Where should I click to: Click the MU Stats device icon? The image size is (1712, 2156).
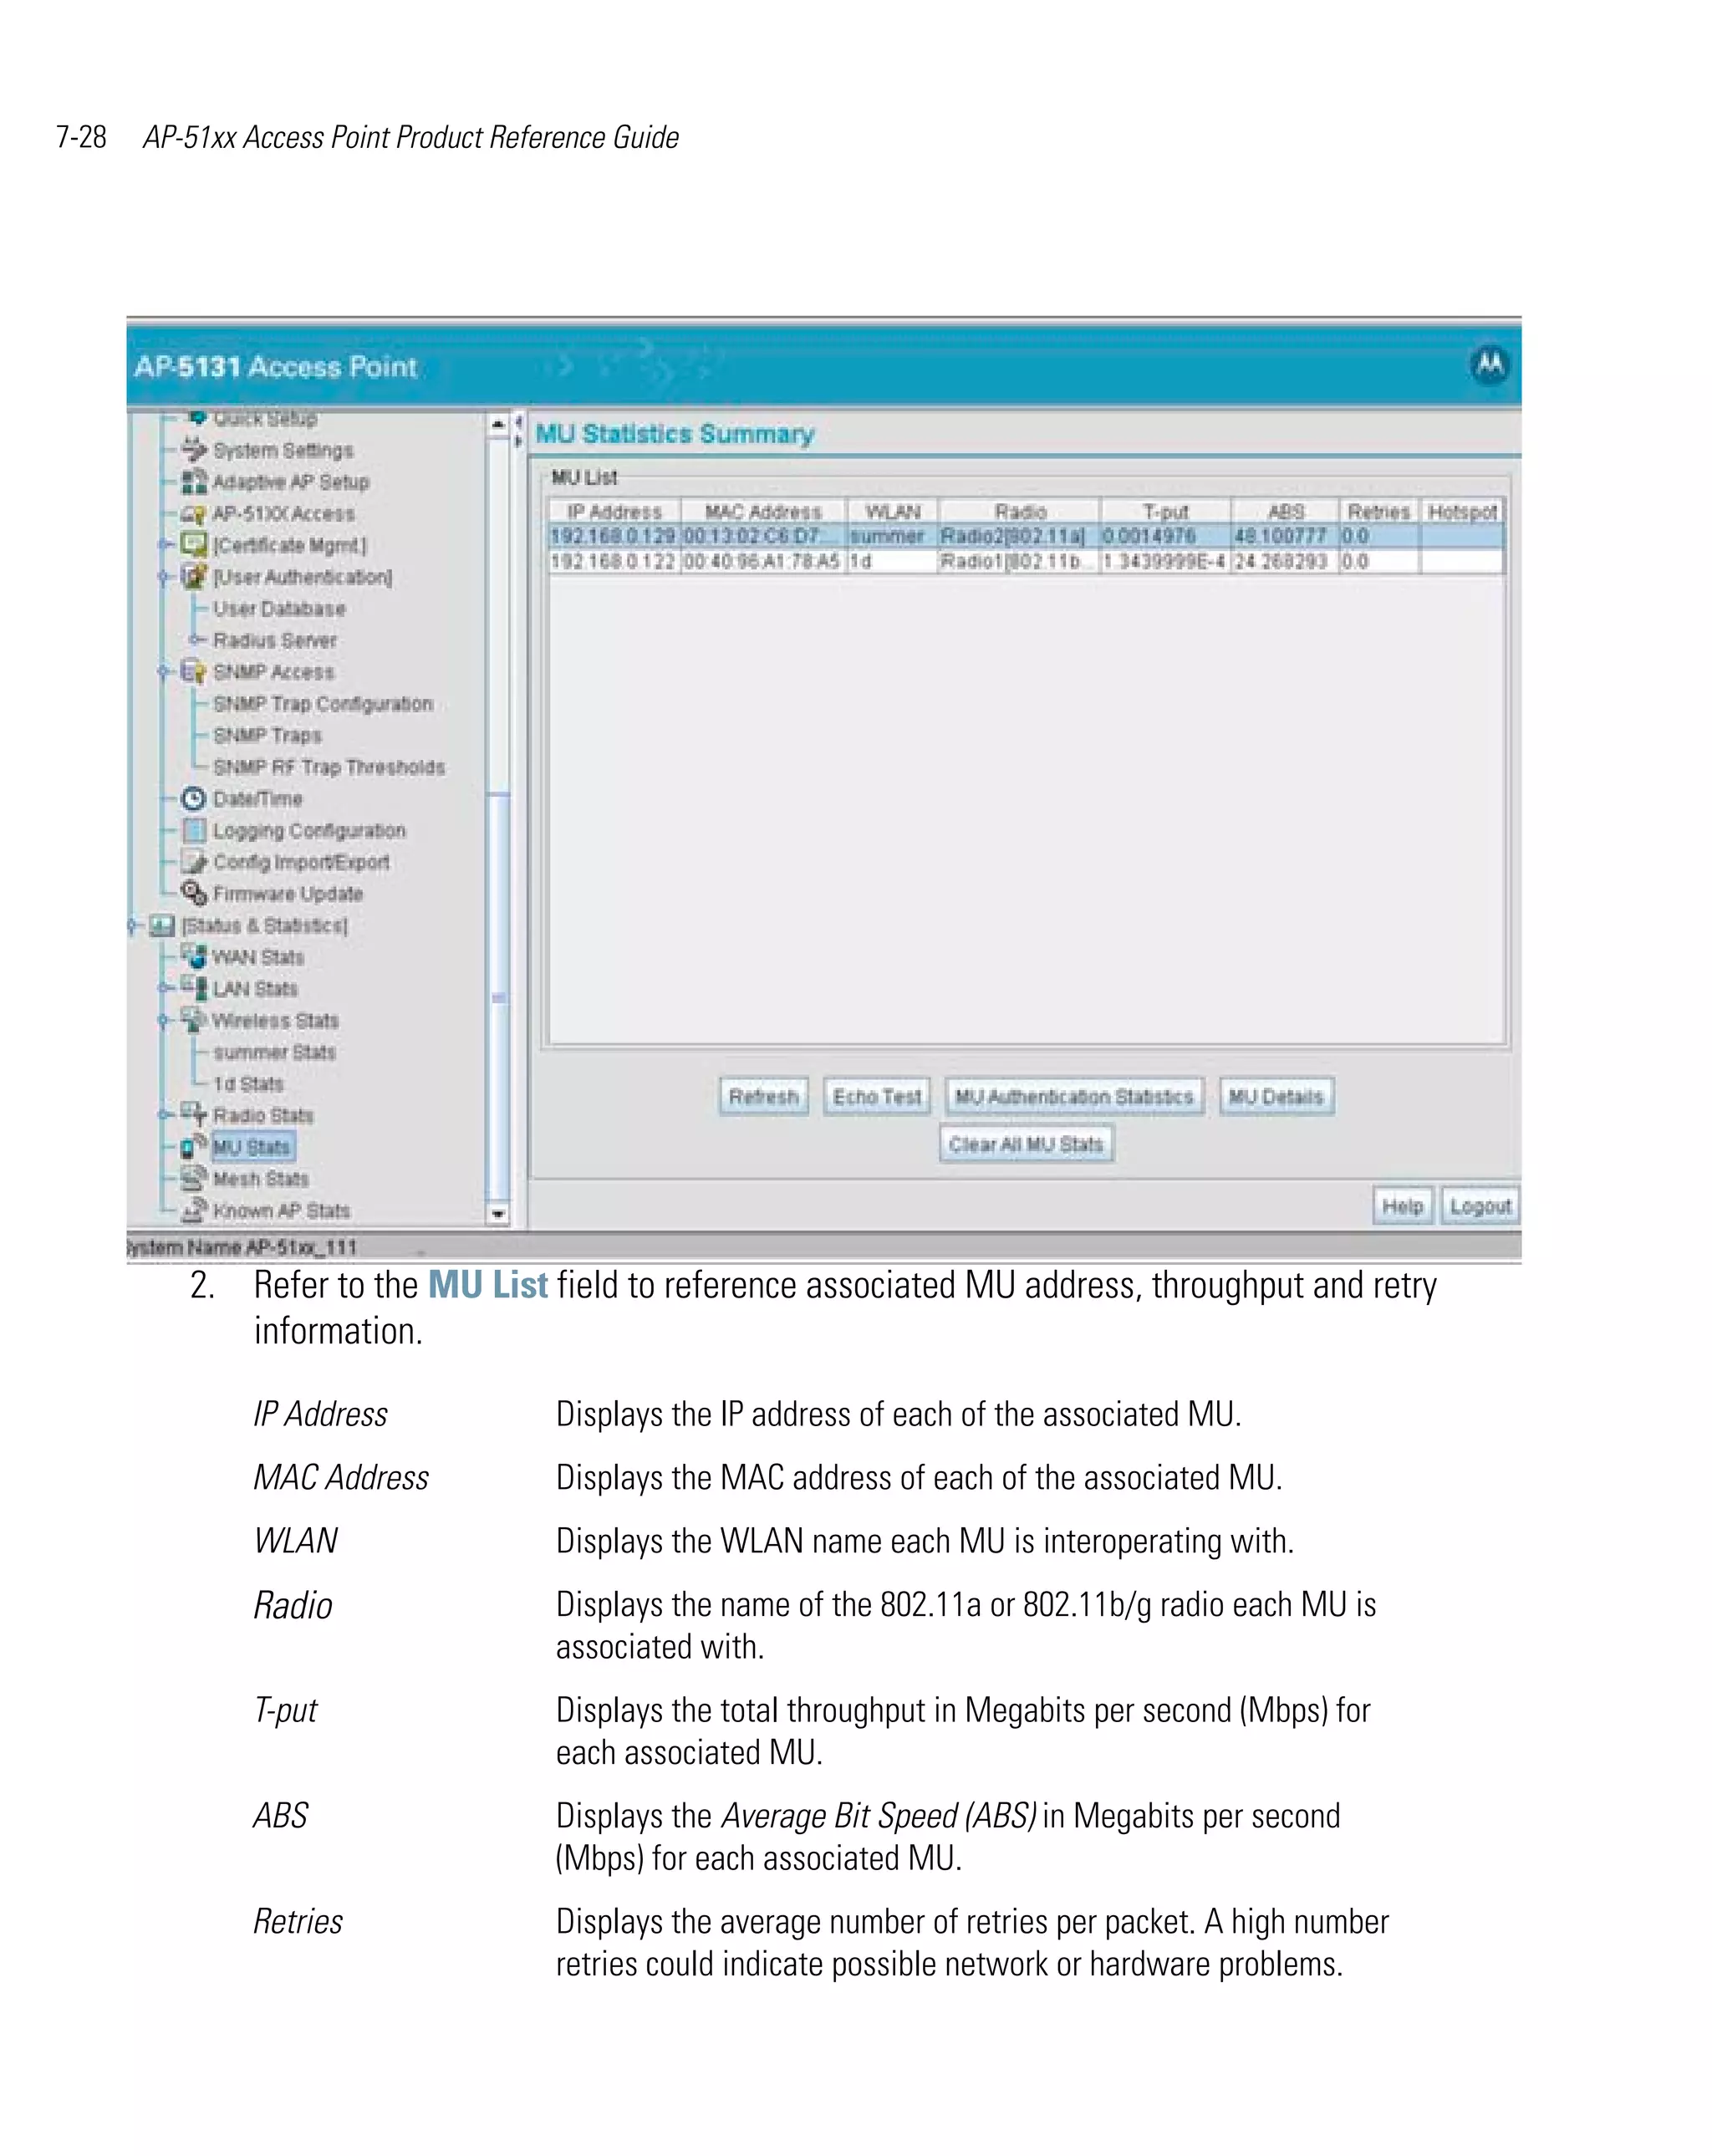tap(194, 1146)
